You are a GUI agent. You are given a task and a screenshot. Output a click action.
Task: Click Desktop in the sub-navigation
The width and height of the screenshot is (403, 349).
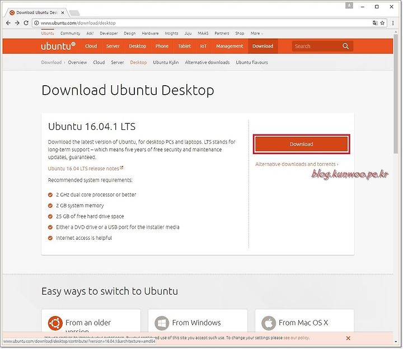[138, 62]
